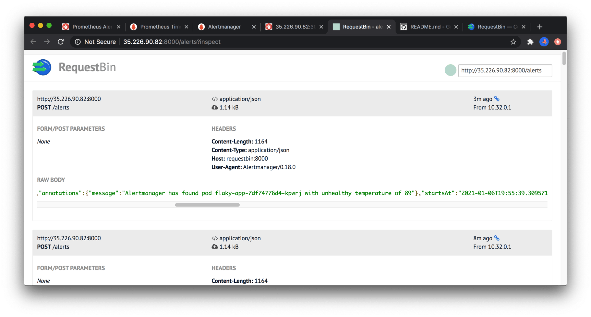Image resolution: width=591 pixels, height=317 pixels.
Task: Click the macOS yellow minimize window button
Action: (41, 26)
